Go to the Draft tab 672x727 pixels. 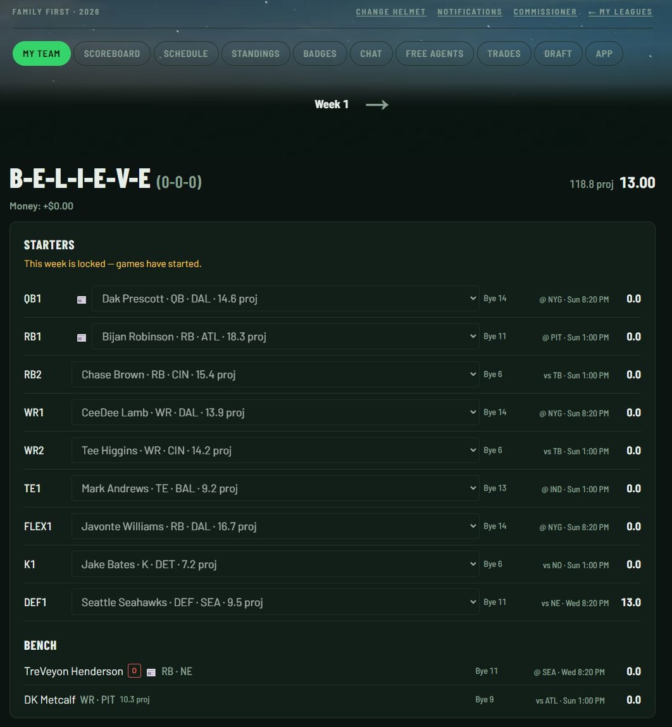tap(558, 54)
